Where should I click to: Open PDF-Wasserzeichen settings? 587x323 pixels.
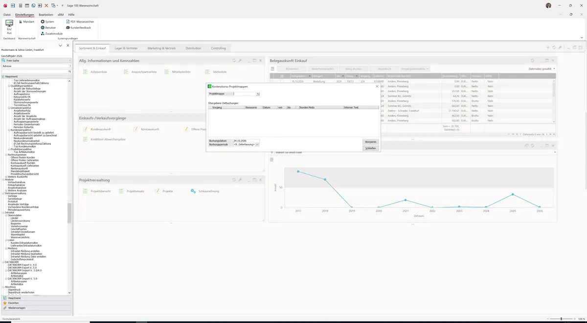pos(80,22)
